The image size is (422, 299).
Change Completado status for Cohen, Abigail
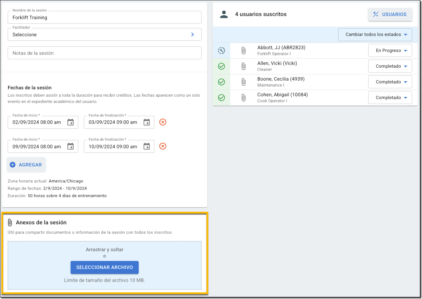tap(390, 98)
